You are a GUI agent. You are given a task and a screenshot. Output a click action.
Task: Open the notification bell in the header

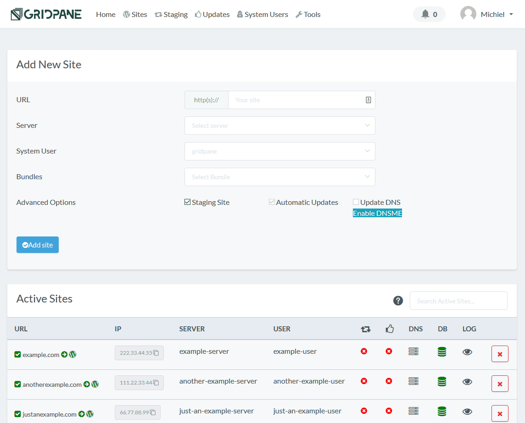pyautogui.click(x=429, y=14)
